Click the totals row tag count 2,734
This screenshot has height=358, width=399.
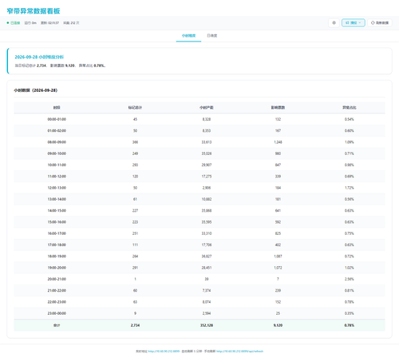tap(135, 325)
